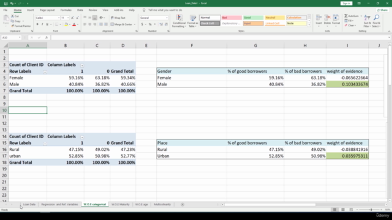392x220 pixels.
Task: Apply the Neutral cell style
Action: (275, 18)
